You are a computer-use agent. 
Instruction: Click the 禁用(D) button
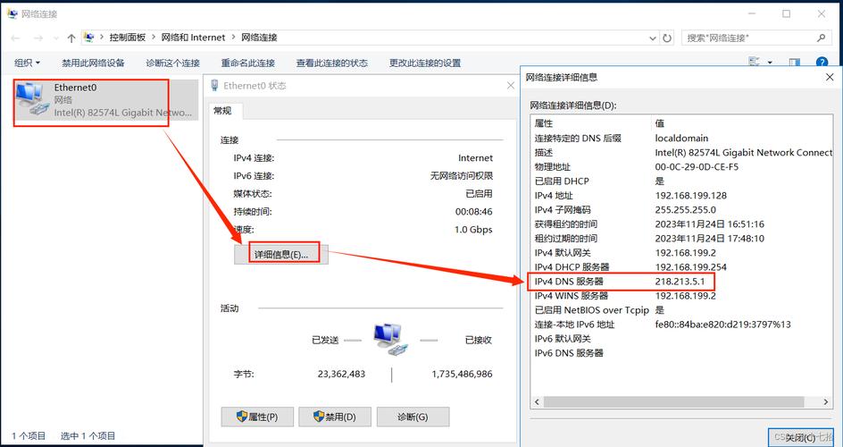pos(335,417)
